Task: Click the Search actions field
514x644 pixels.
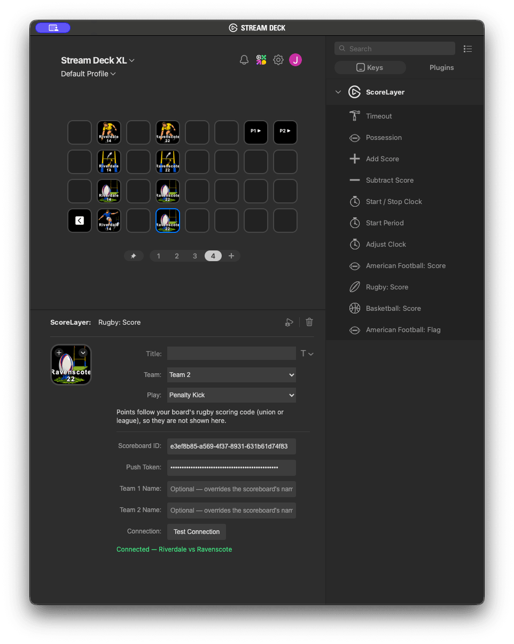Action: click(x=395, y=49)
